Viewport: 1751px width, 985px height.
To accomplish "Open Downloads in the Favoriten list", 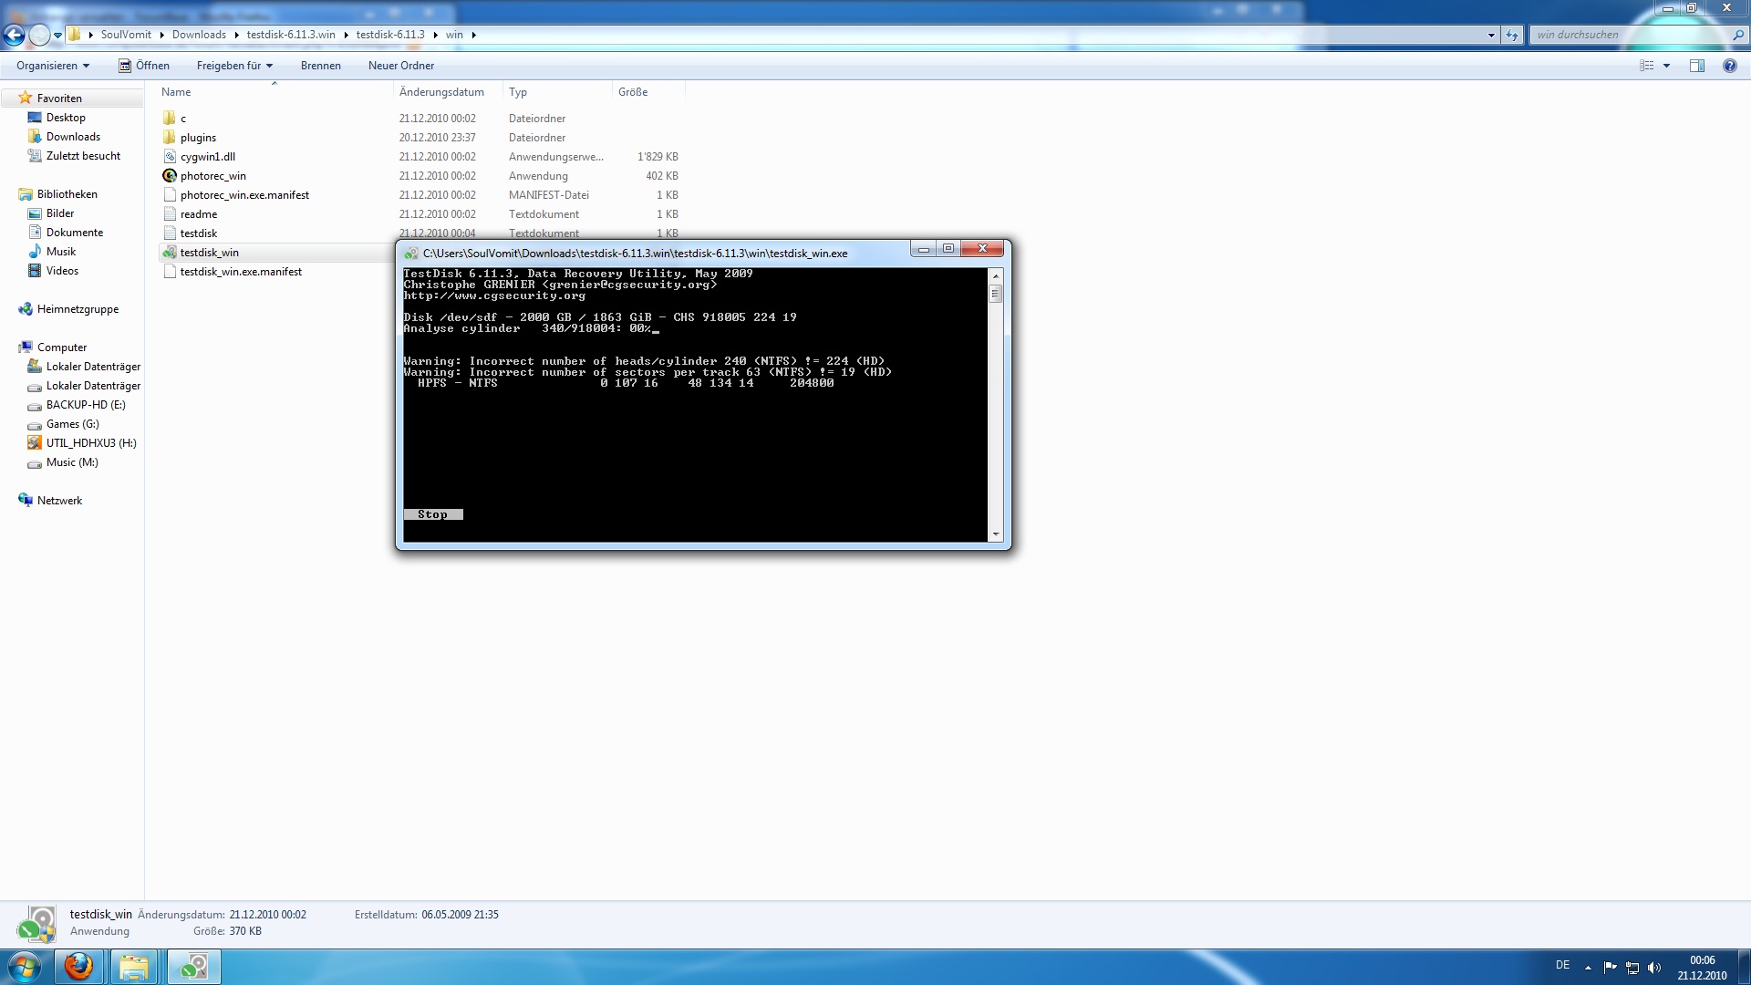I will tap(73, 137).
